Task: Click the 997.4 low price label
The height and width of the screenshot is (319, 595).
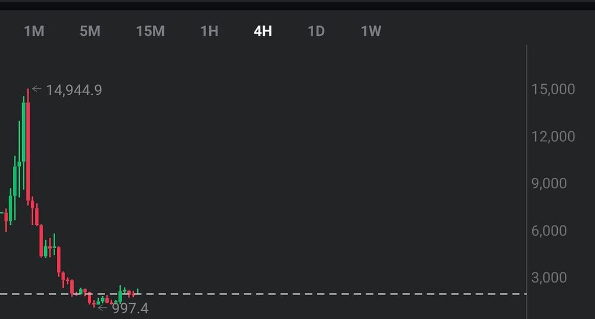Action: coord(130,309)
